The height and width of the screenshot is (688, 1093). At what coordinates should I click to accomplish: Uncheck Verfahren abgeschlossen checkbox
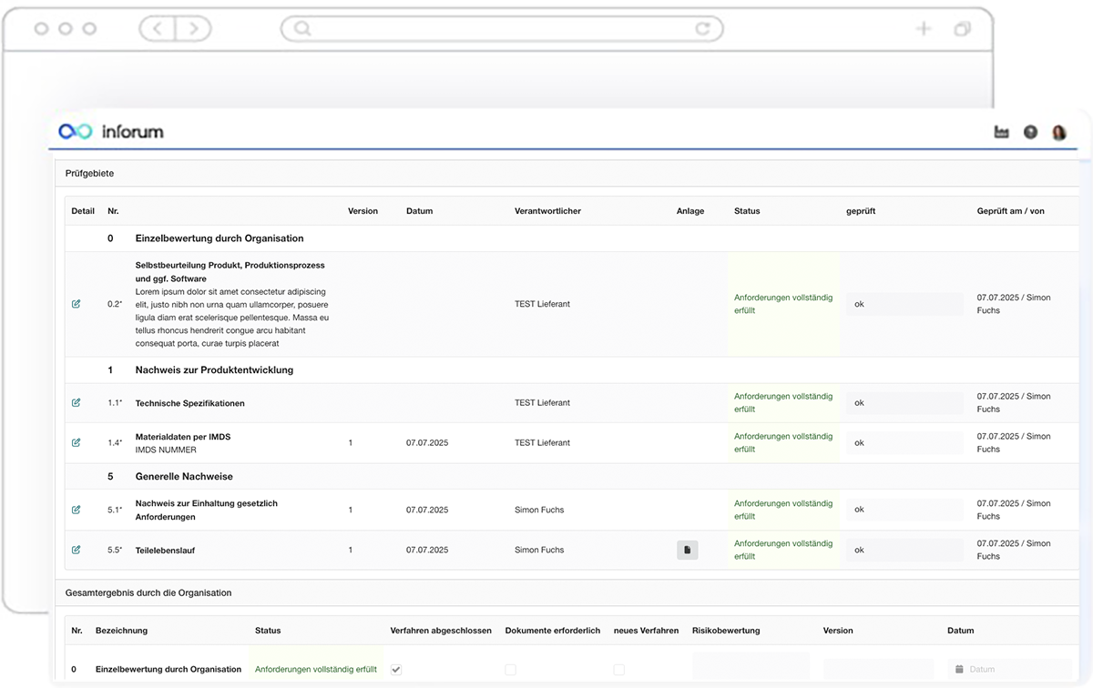(396, 669)
